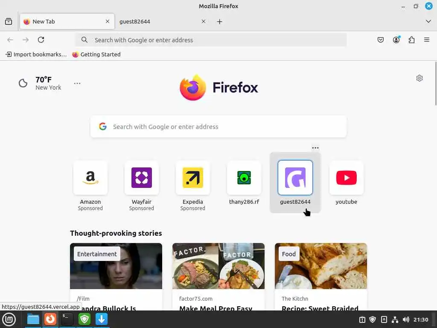
Task: Open new tab personalization gear
Action: [419, 78]
